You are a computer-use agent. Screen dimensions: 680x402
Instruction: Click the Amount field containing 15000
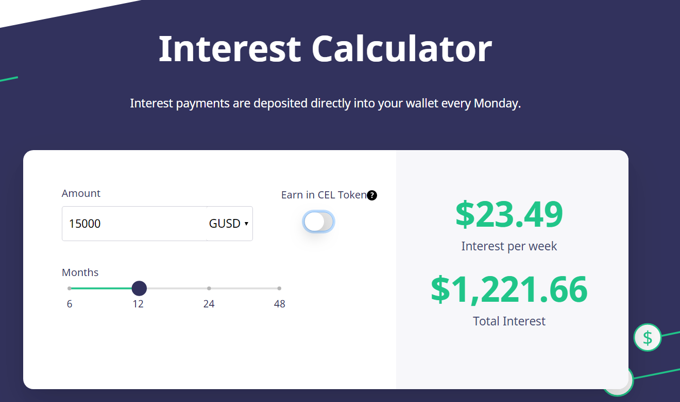134,224
